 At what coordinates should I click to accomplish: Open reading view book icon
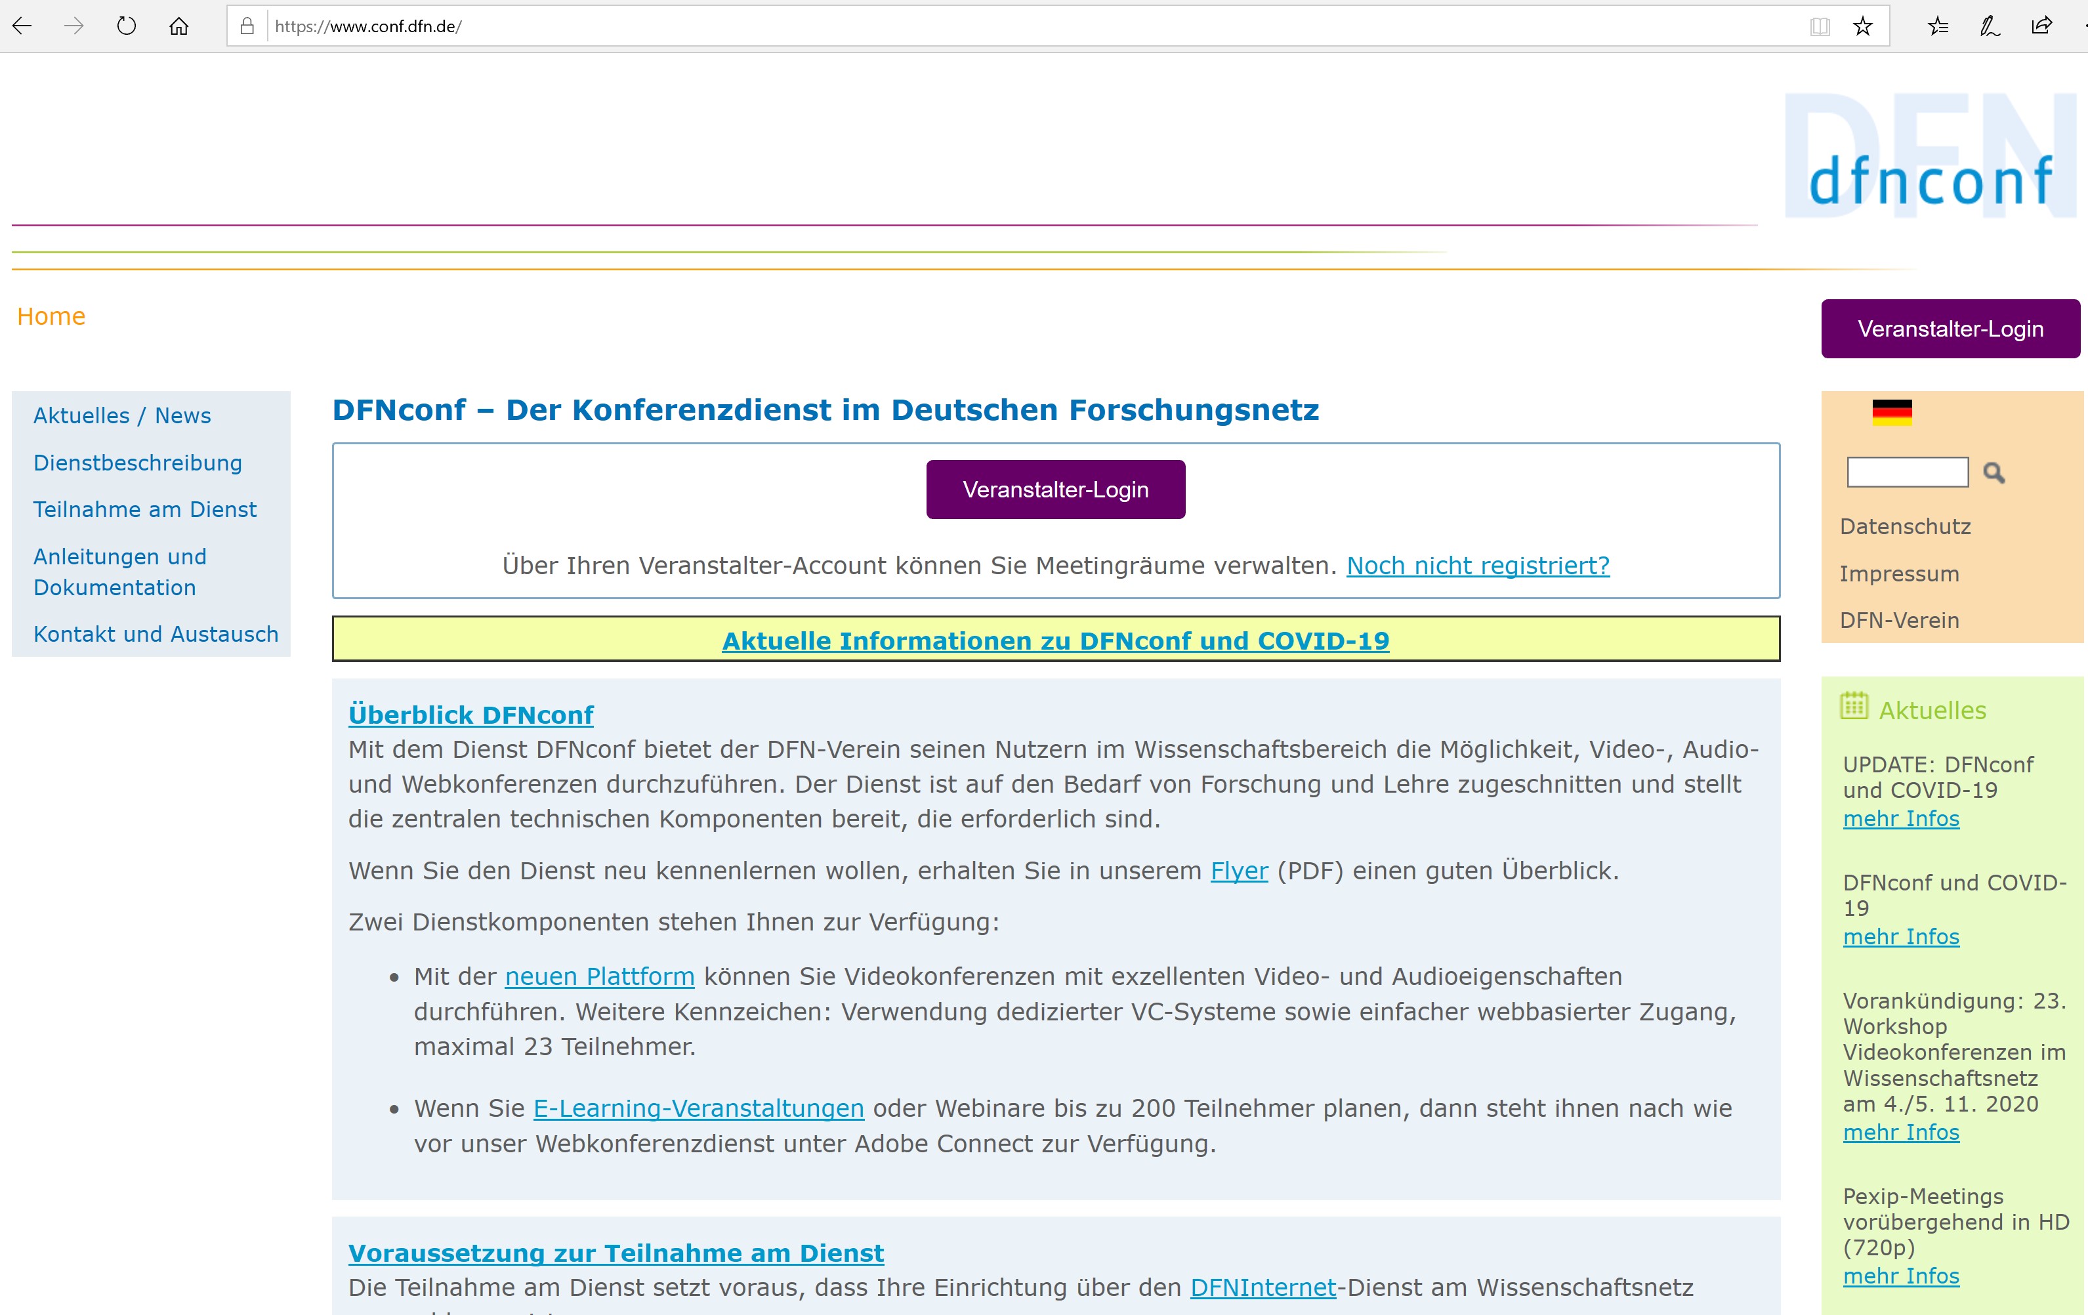1820,26
